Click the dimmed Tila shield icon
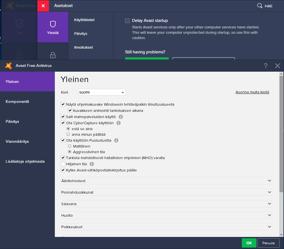The image size is (284, 249). tap(19, 24)
